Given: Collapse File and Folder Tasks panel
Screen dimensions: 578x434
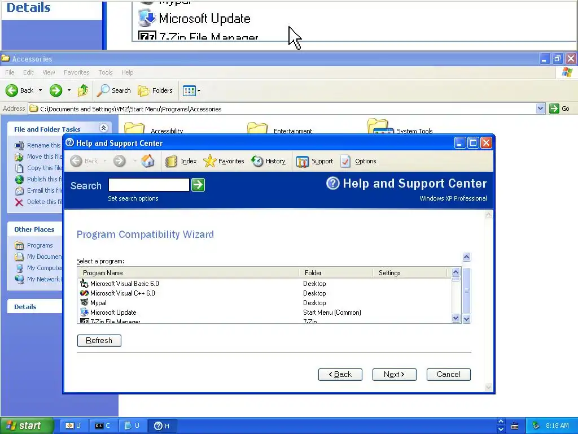Looking at the screenshot, I should click(x=104, y=128).
